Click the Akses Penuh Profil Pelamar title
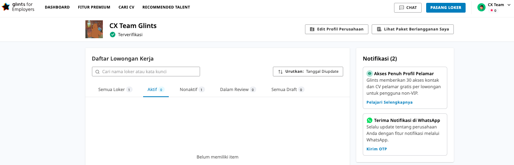 [404, 74]
